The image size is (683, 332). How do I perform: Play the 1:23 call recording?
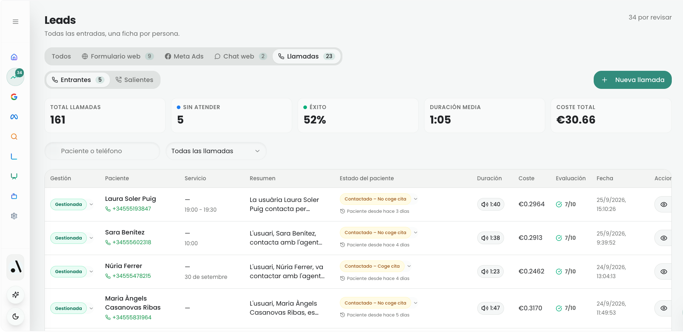491,272
